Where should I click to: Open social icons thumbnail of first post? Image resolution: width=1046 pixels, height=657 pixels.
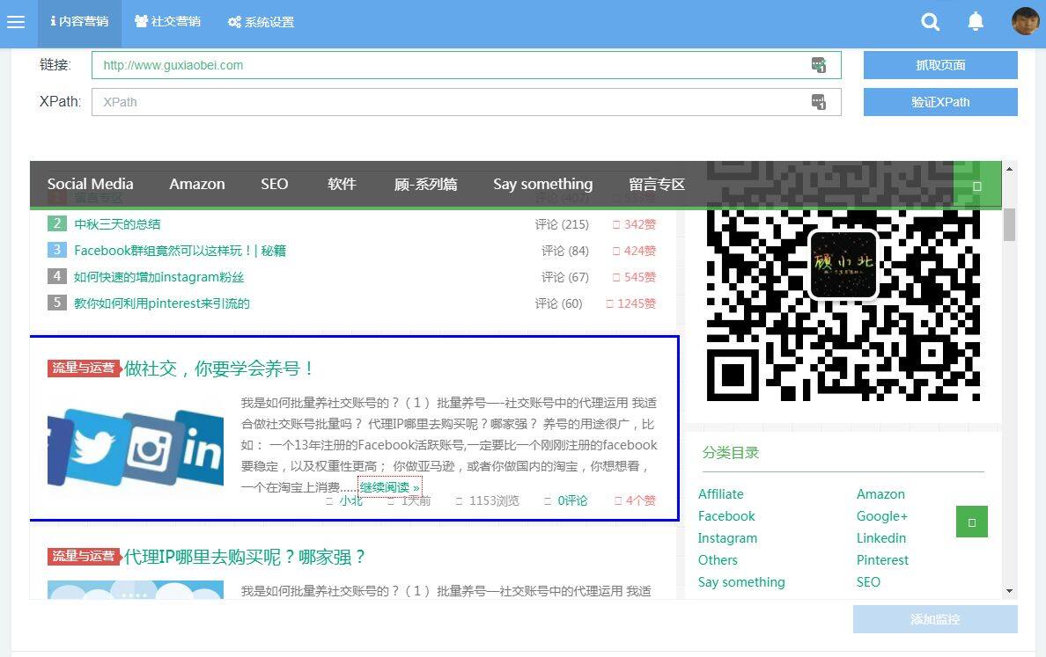point(136,449)
